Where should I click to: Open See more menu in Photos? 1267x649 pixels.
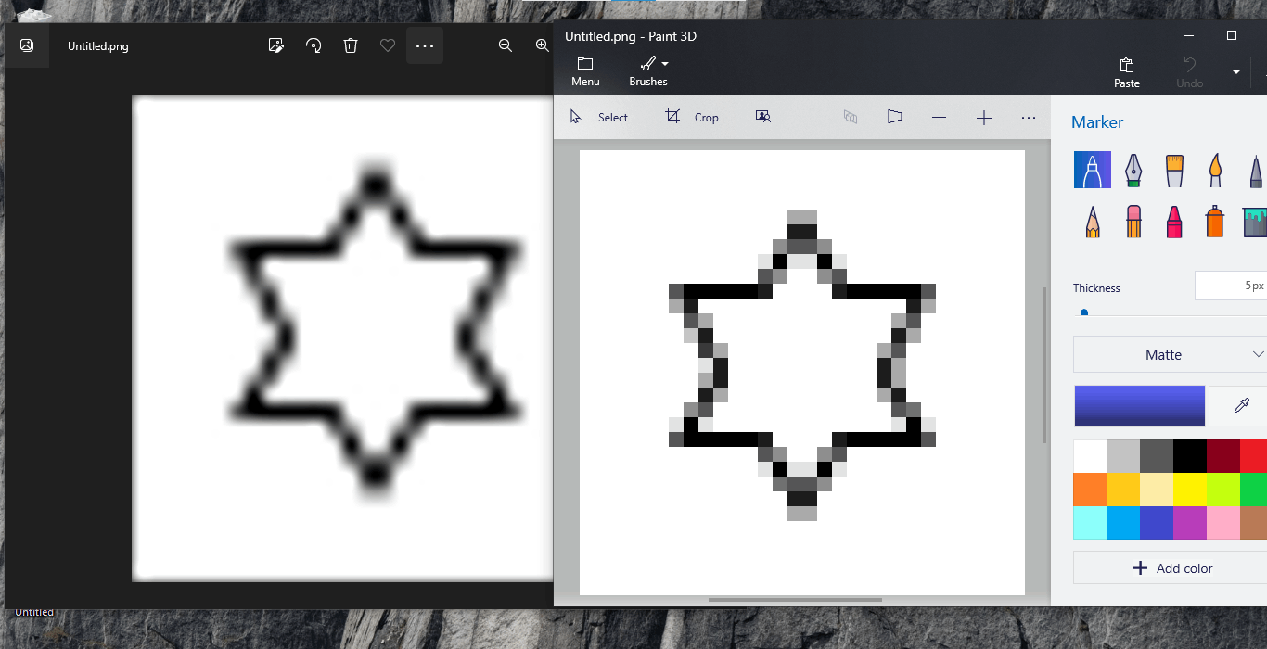pos(425,45)
